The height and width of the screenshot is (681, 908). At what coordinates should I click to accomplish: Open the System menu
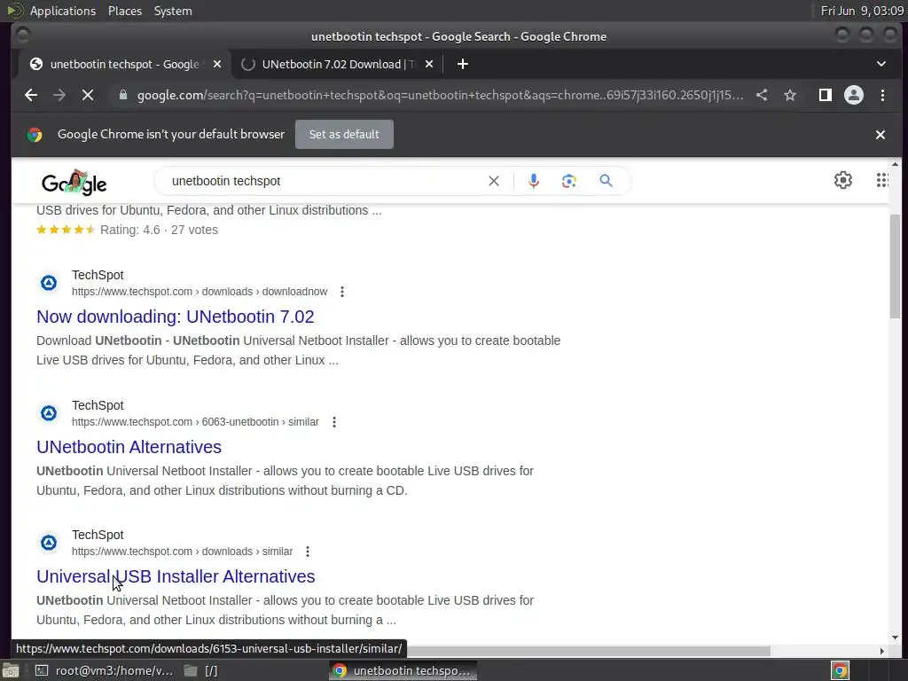coord(173,11)
